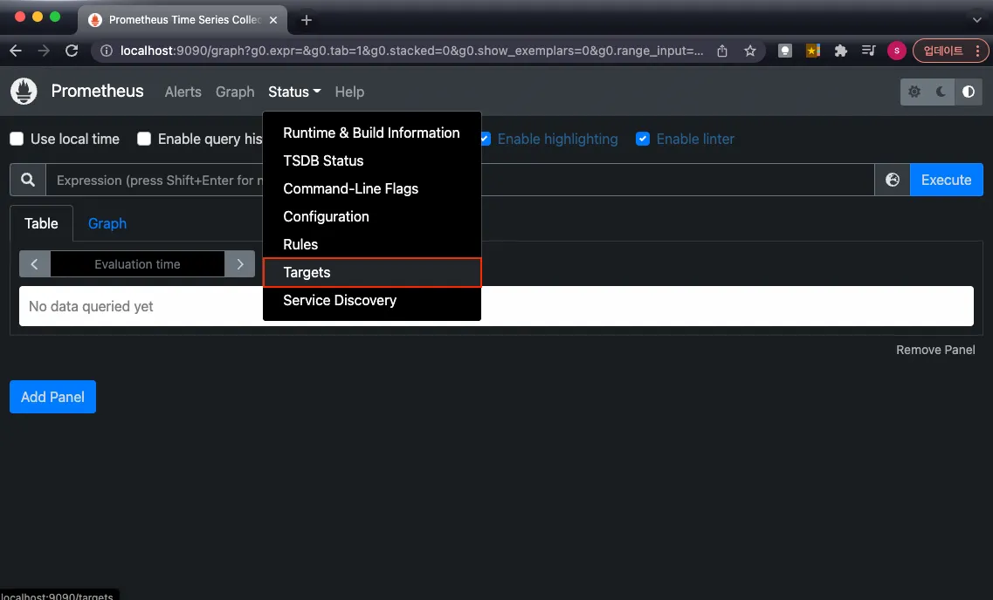Select the light theme gear-sun icon
Screen dimensions: 993x600
914,92
